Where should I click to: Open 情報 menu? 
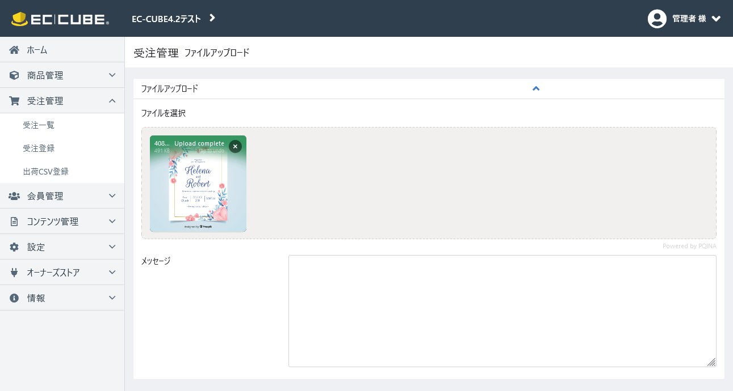(x=62, y=298)
